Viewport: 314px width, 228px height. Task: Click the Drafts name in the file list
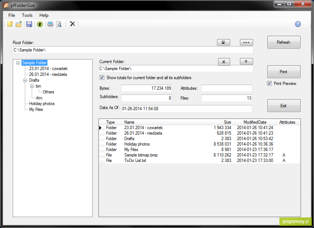pos(129,139)
